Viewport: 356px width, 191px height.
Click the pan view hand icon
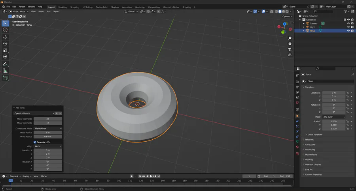pyautogui.click(x=290, y=44)
